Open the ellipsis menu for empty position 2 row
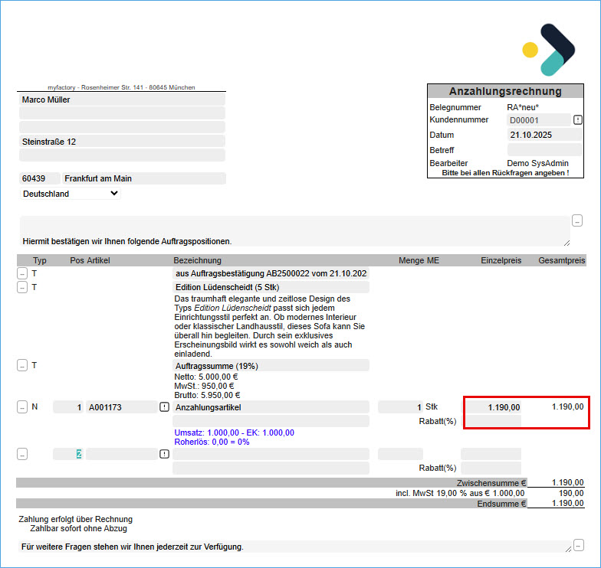Viewport: 601px width, 568px height. [x=22, y=454]
